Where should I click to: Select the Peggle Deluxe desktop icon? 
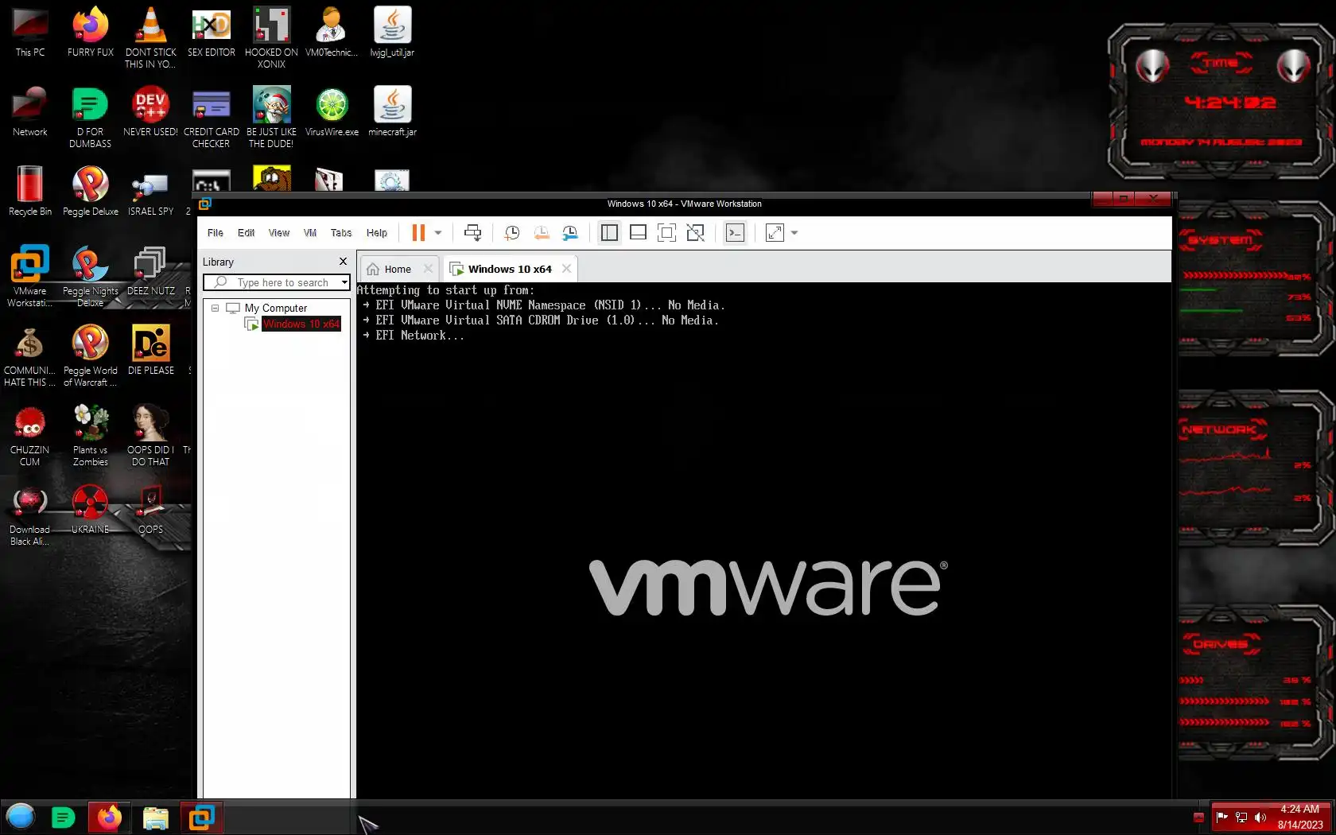pyautogui.click(x=91, y=192)
